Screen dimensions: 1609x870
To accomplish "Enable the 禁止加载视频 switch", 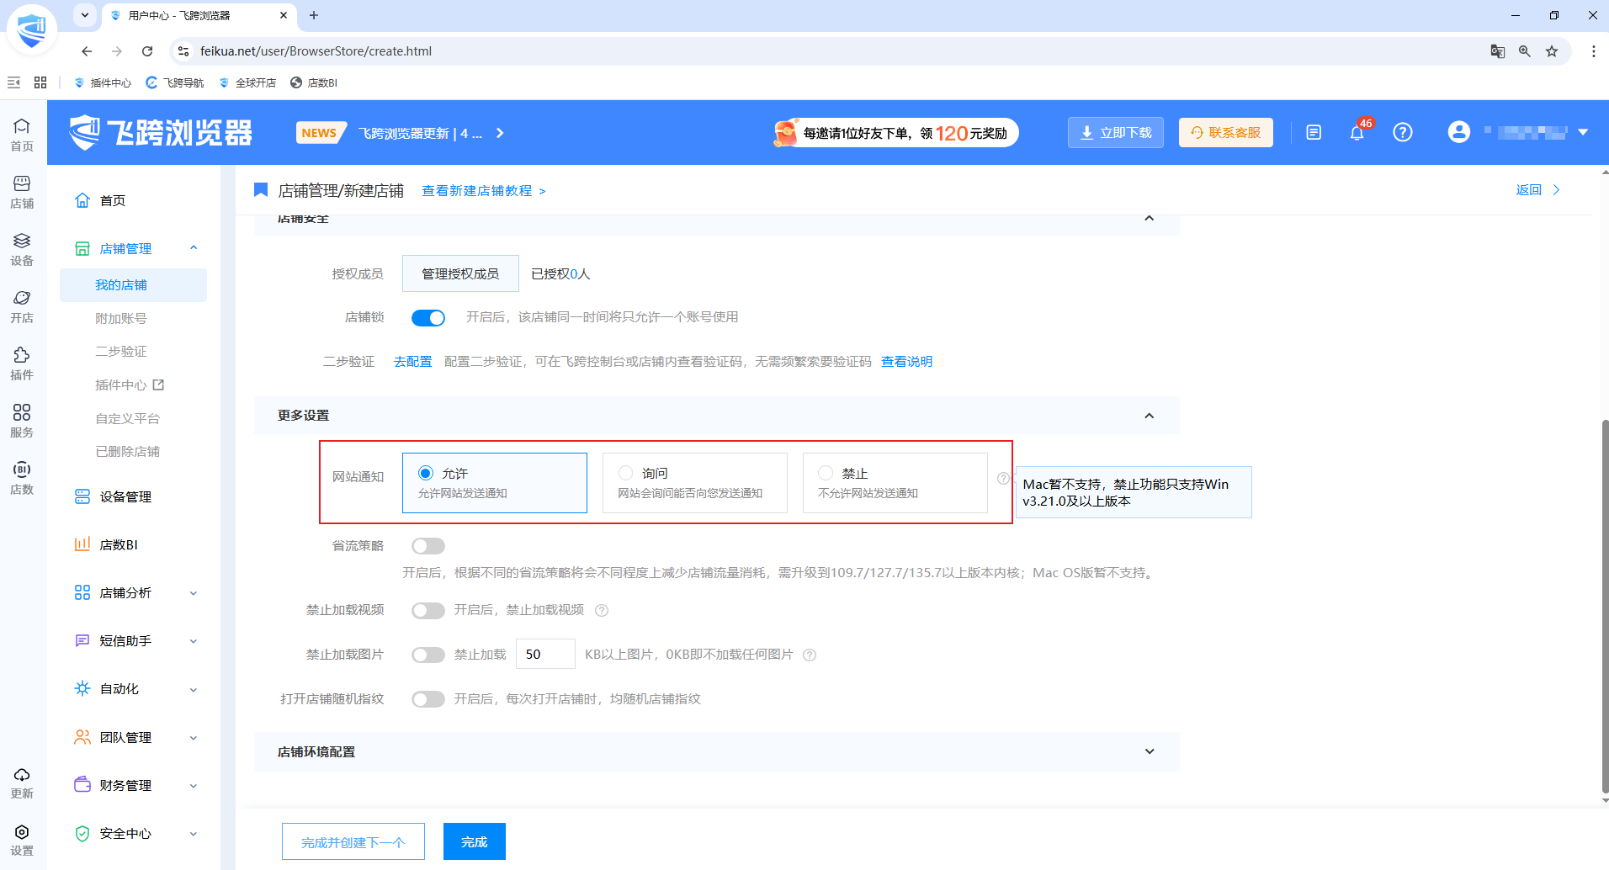I will pos(428,611).
